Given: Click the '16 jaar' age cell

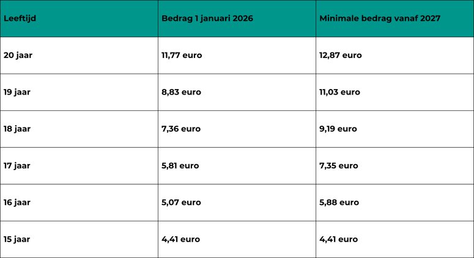Looking at the screenshot, I should pos(17,202).
